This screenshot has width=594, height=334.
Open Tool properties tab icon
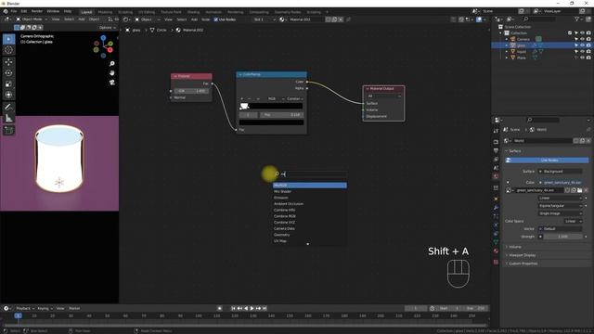coord(496,131)
